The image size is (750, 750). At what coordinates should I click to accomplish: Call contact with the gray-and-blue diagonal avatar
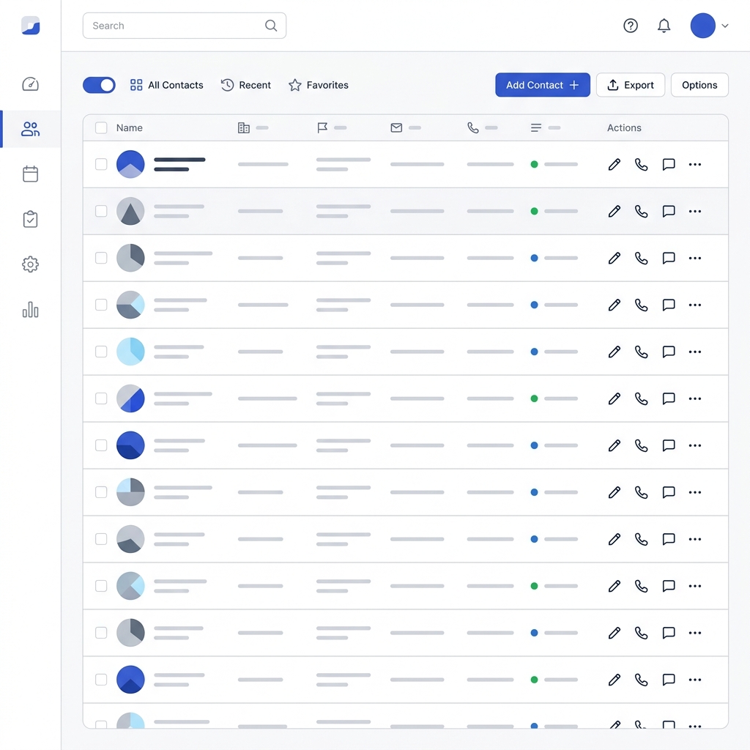[641, 399]
